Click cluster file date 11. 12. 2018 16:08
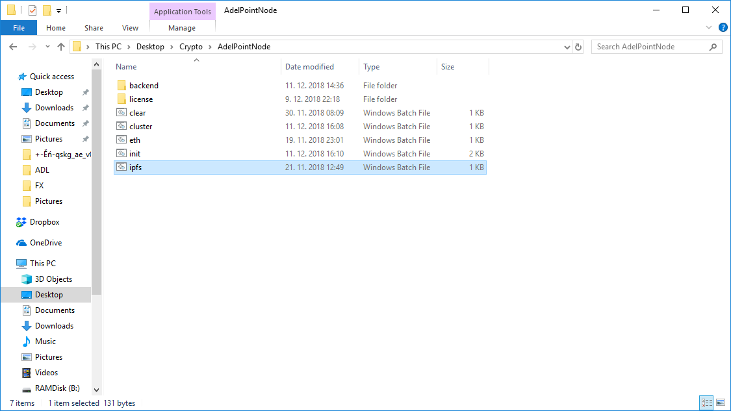 point(314,126)
